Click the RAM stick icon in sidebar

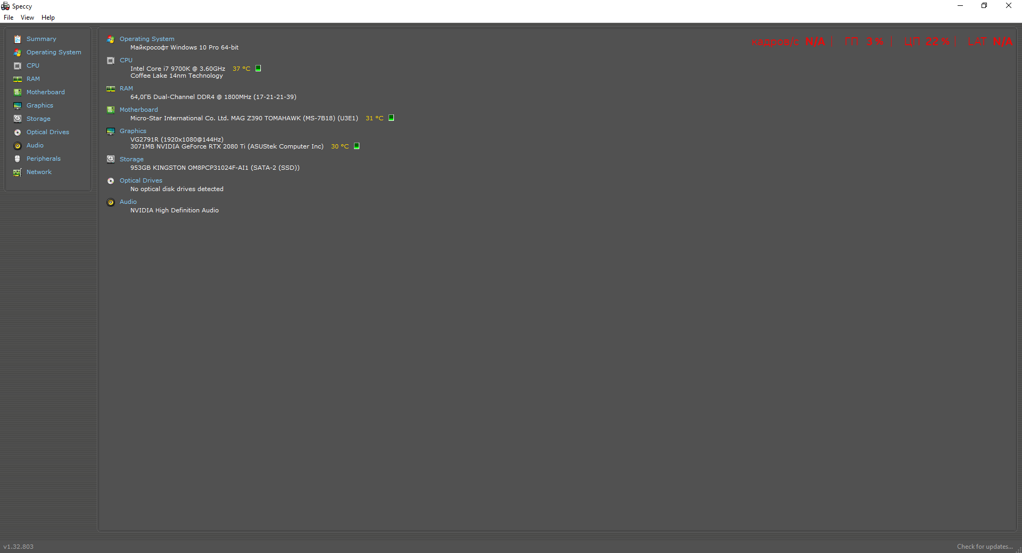[x=18, y=79]
